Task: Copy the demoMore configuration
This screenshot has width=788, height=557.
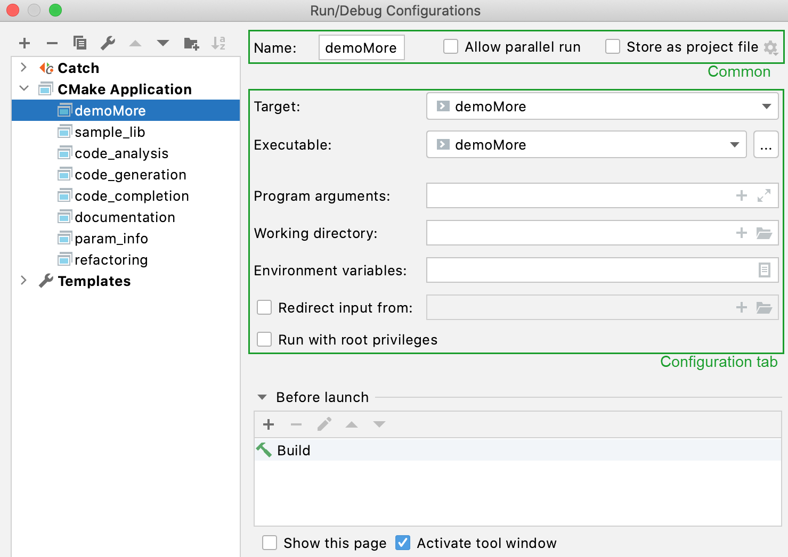Action: tap(79, 43)
